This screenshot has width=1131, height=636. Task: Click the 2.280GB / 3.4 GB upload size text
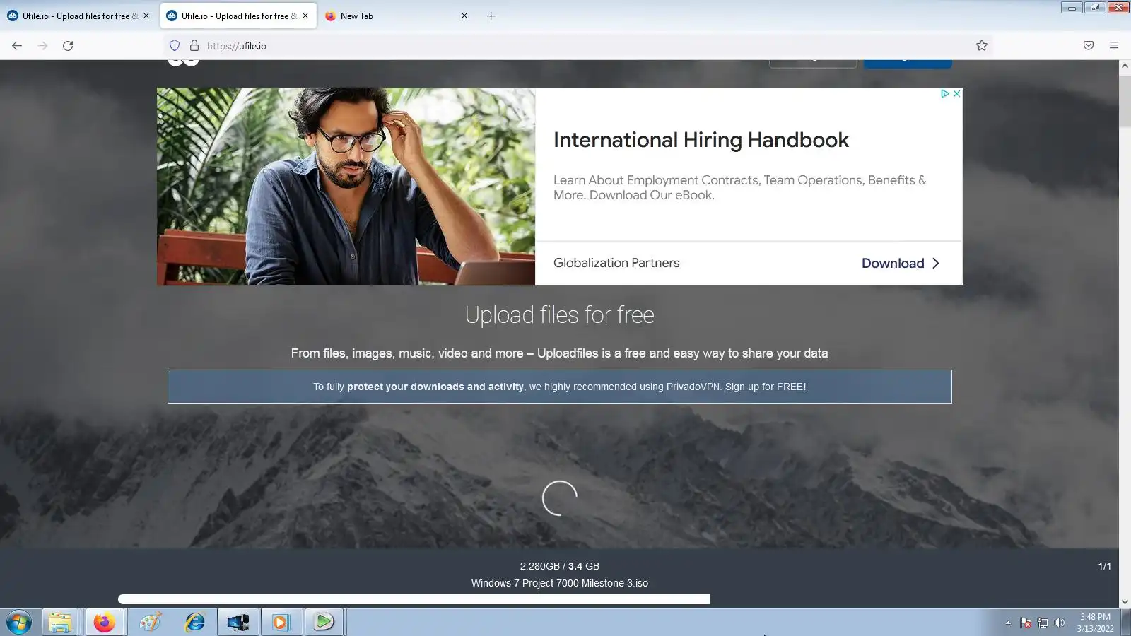pyautogui.click(x=560, y=566)
